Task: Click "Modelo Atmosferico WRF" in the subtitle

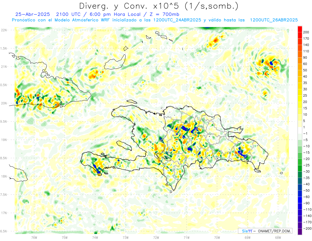Action: click(82, 20)
